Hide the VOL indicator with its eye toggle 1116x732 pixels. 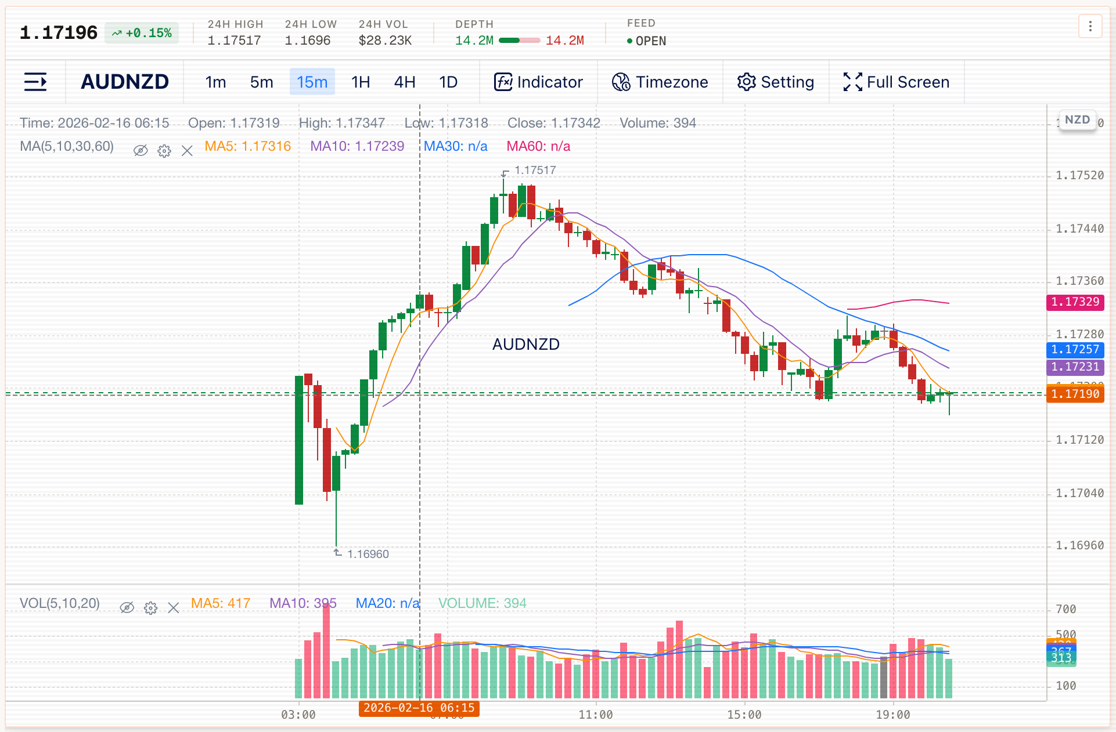point(128,607)
